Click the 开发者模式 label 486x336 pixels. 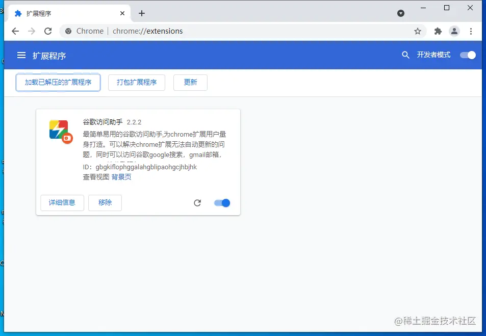coord(433,55)
